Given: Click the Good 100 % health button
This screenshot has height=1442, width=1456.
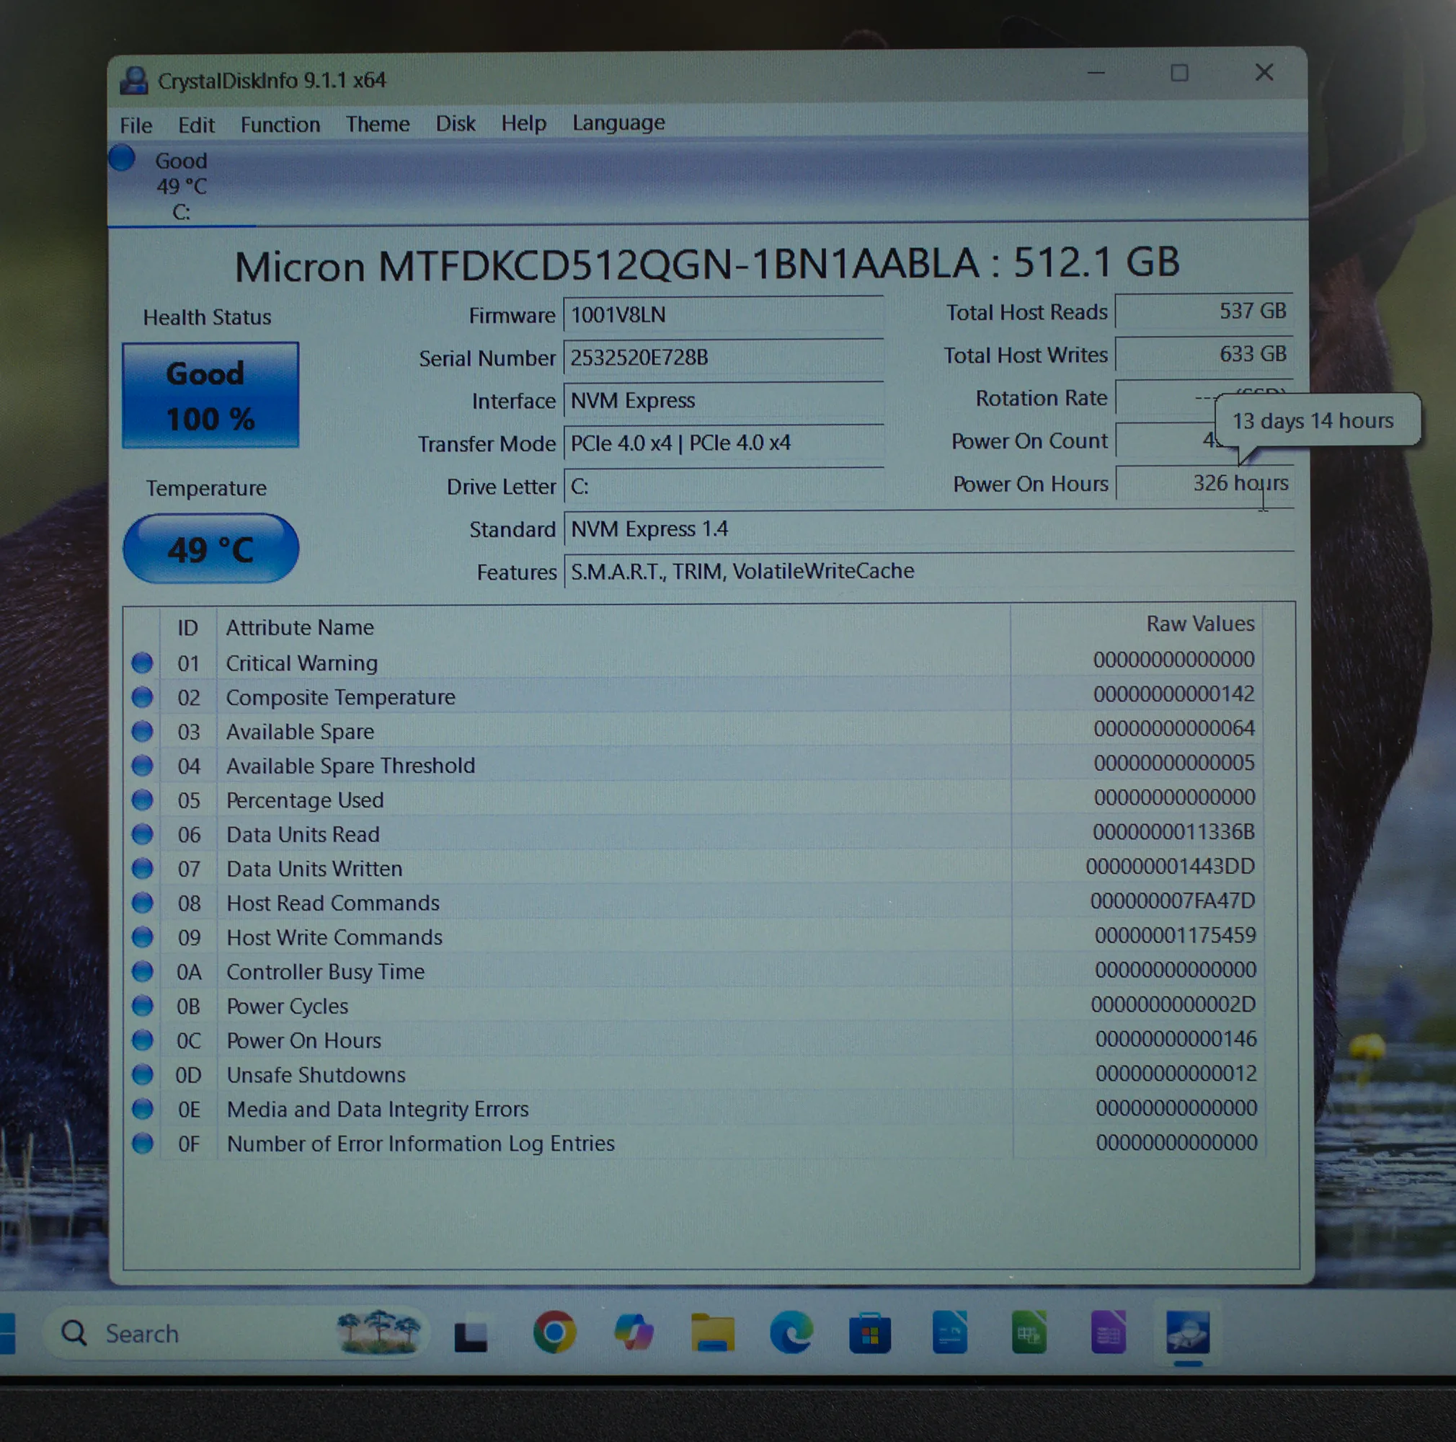Looking at the screenshot, I should click(210, 396).
